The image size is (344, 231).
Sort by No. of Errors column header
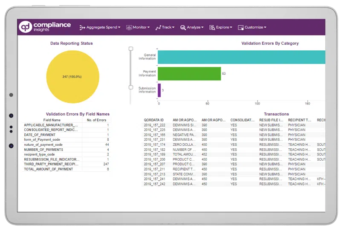[96, 120]
